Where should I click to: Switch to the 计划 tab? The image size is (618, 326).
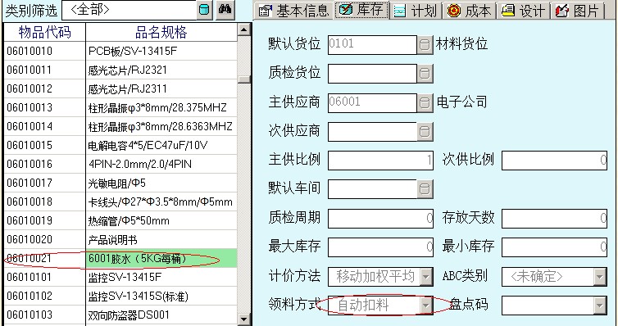coord(416,11)
